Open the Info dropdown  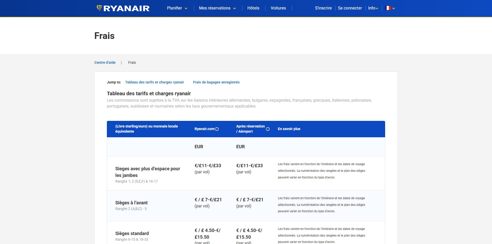373,8
